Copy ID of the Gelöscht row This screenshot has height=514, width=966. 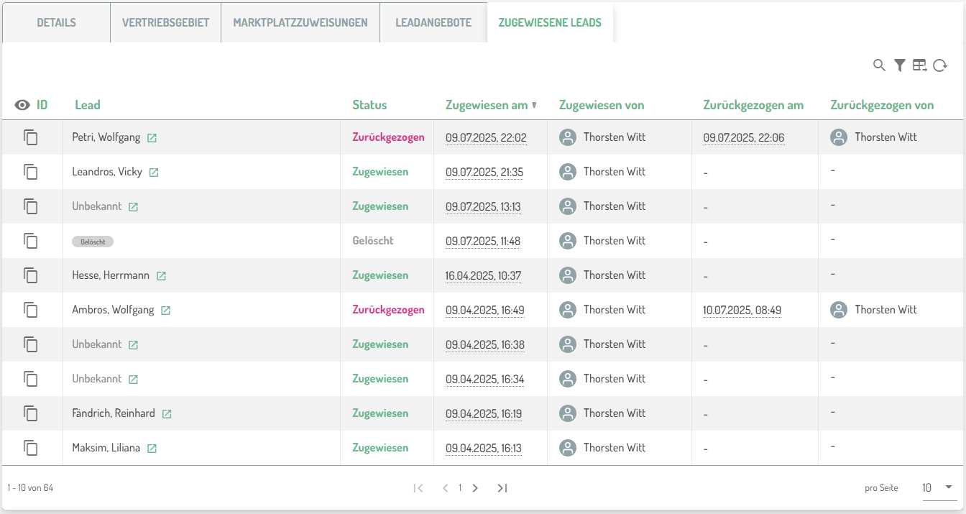pos(30,241)
